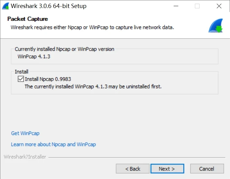Image resolution: width=230 pixels, height=179 pixels.
Task: Click the Wireshark fin icon in title bar
Action: (5, 6)
